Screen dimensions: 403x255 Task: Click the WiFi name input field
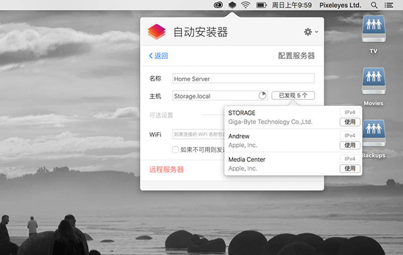(x=198, y=134)
